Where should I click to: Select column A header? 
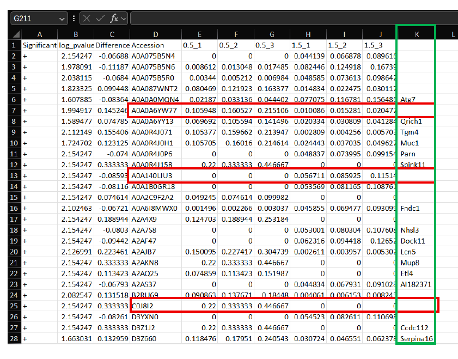coord(39,34)
